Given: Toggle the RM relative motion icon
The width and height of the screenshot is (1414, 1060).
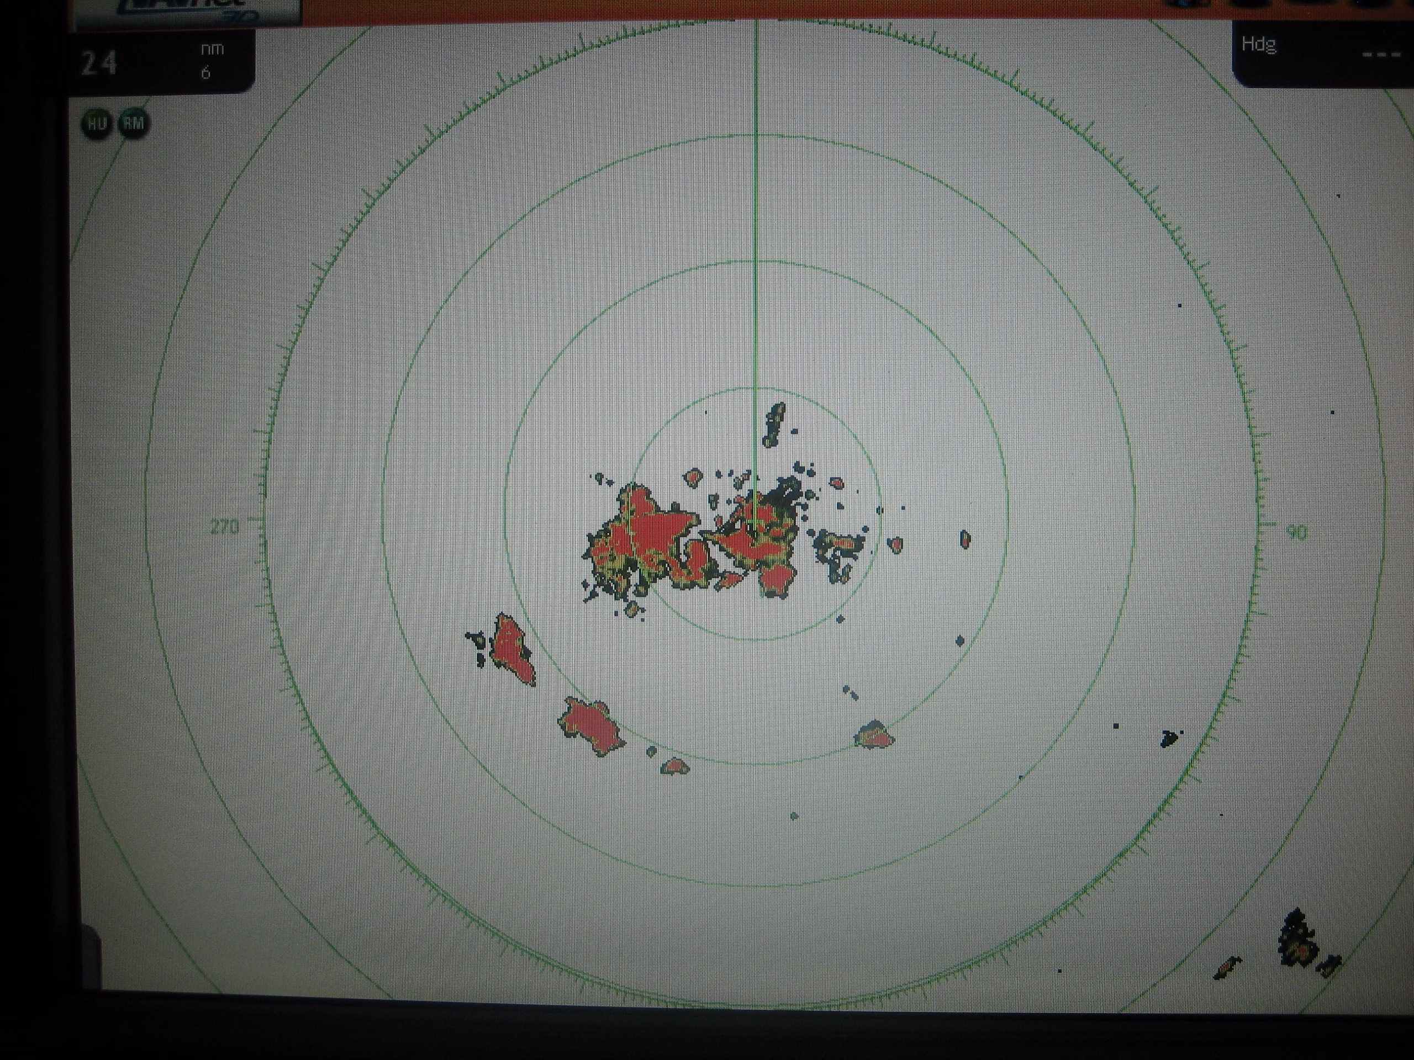Looking at the screenshot, I should (134, 124).
